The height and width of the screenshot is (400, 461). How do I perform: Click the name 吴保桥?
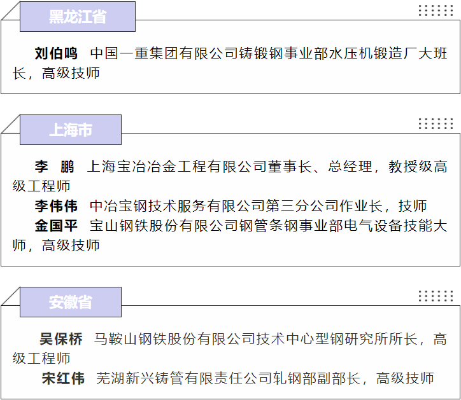pos(61,339)
